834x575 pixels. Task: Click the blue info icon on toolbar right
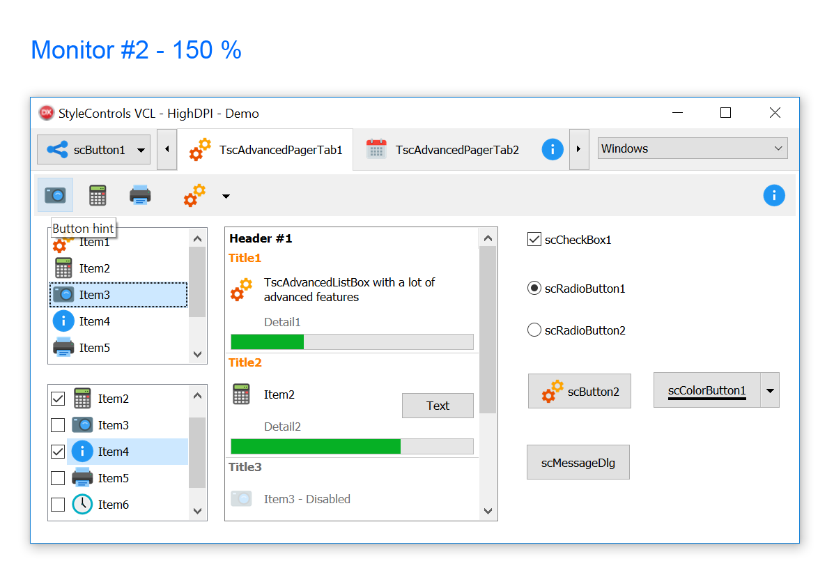pyautogui.click(x=774, y=195)
